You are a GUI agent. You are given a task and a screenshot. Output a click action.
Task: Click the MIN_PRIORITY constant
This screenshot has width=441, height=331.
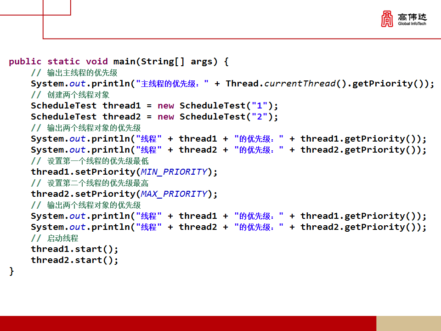pyautogui.click(x=174, y=172)
